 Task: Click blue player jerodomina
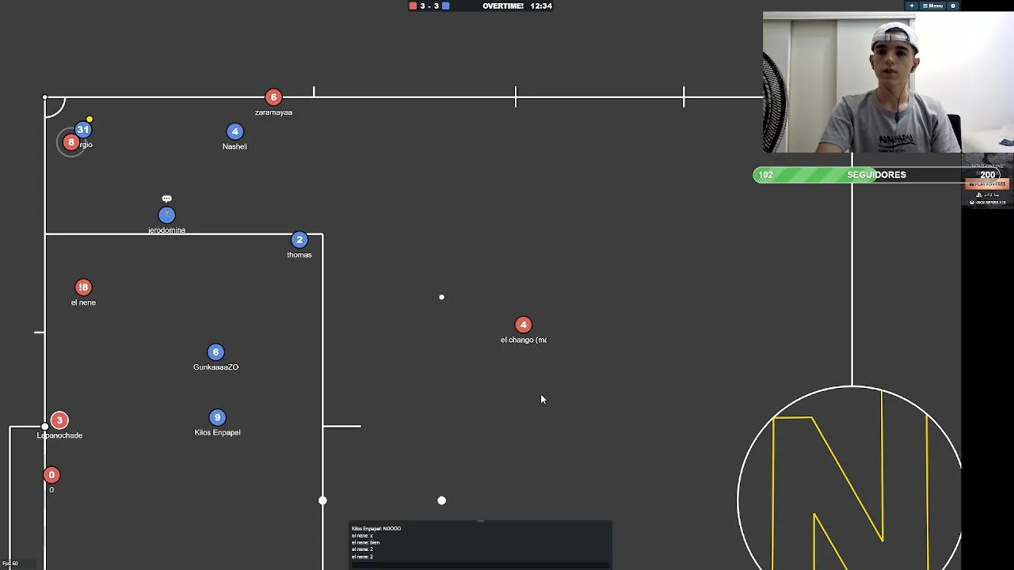(166, 215)
